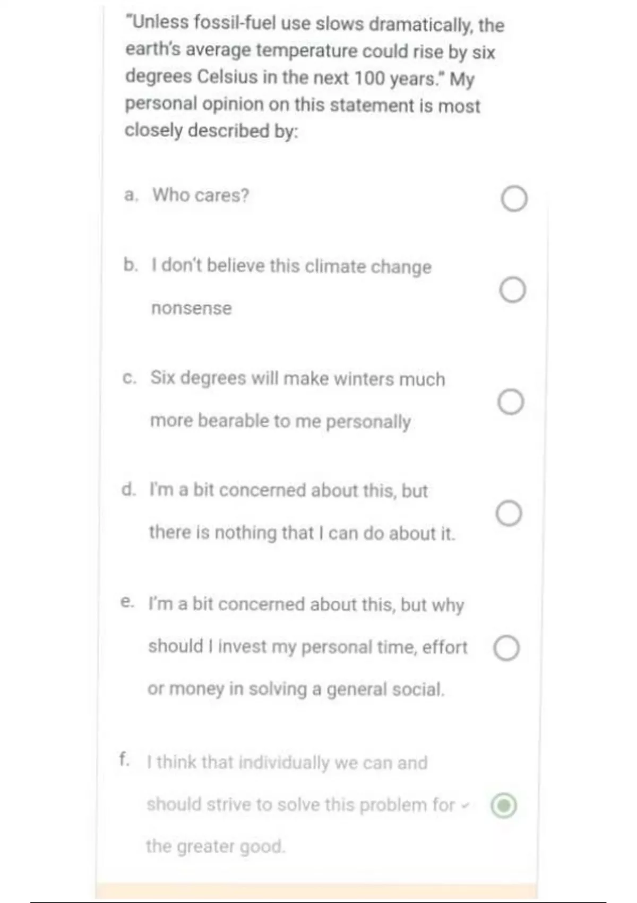This screenshot has height=903, width=637.
Task: Click "I think that individually we can" text
Action: pyautogui.click(x=287, y=763)
